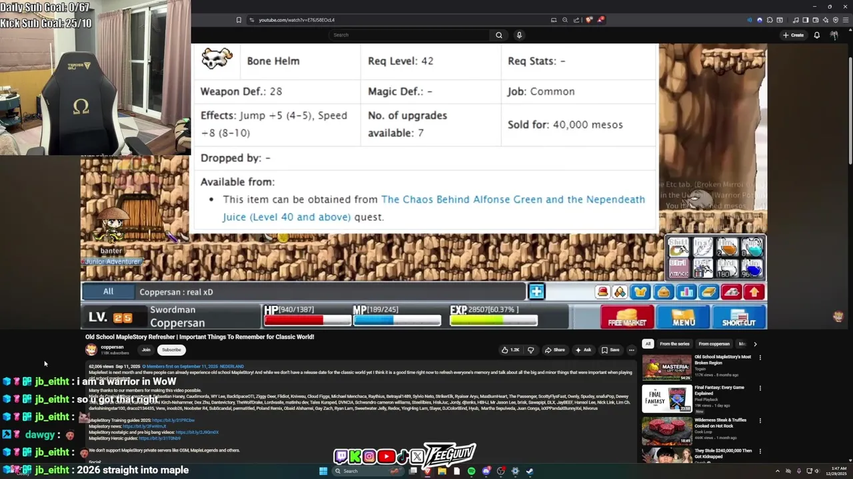Screen dimensions: 853x479
Task: Select From the series chip
Action: coord(674,344)
